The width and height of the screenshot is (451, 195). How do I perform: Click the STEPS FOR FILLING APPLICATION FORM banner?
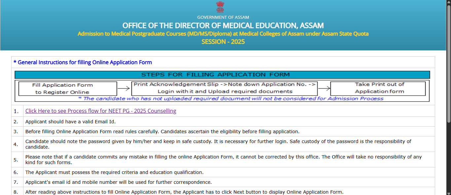pos(222,74)
